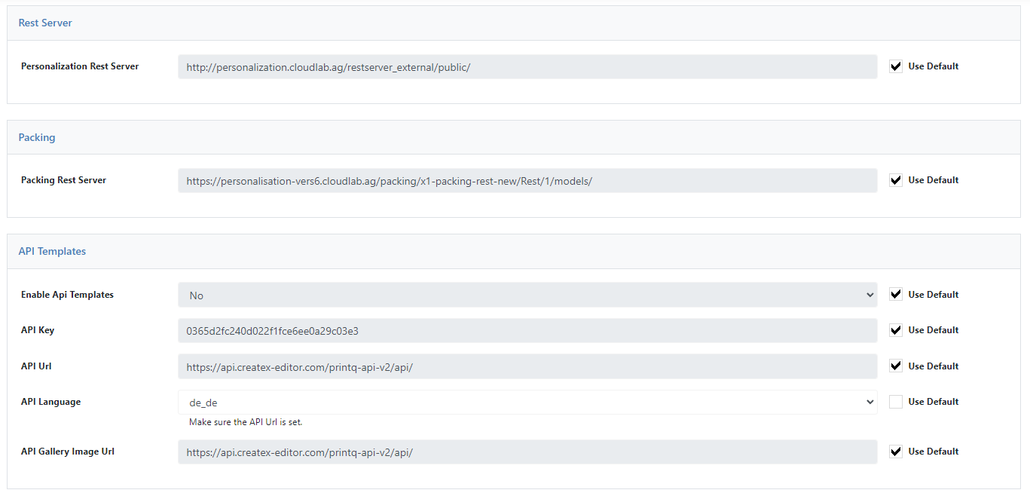Click the Enable Api Templates dropdown arrow
Image resolution: width=1030 pixels, height=496 pixels.
coord(870,295)
